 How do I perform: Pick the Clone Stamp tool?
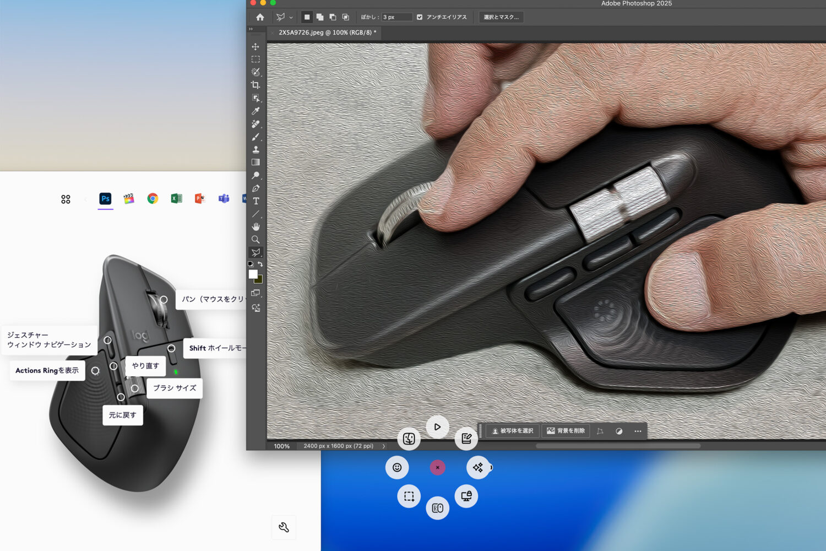(x=256, y=149)
